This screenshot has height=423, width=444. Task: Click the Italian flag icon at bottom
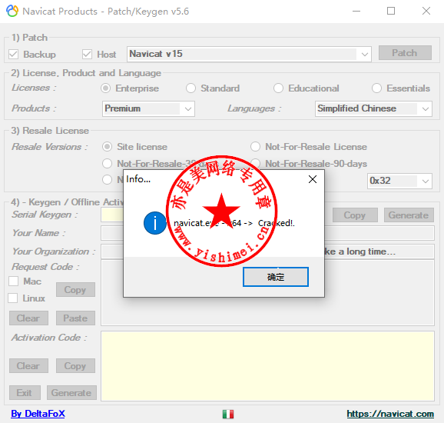(x=228, y=414)
